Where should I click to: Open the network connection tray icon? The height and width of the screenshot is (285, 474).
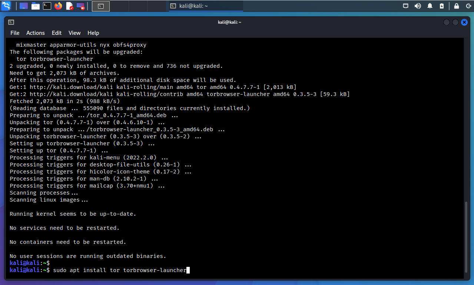(406, 6)
